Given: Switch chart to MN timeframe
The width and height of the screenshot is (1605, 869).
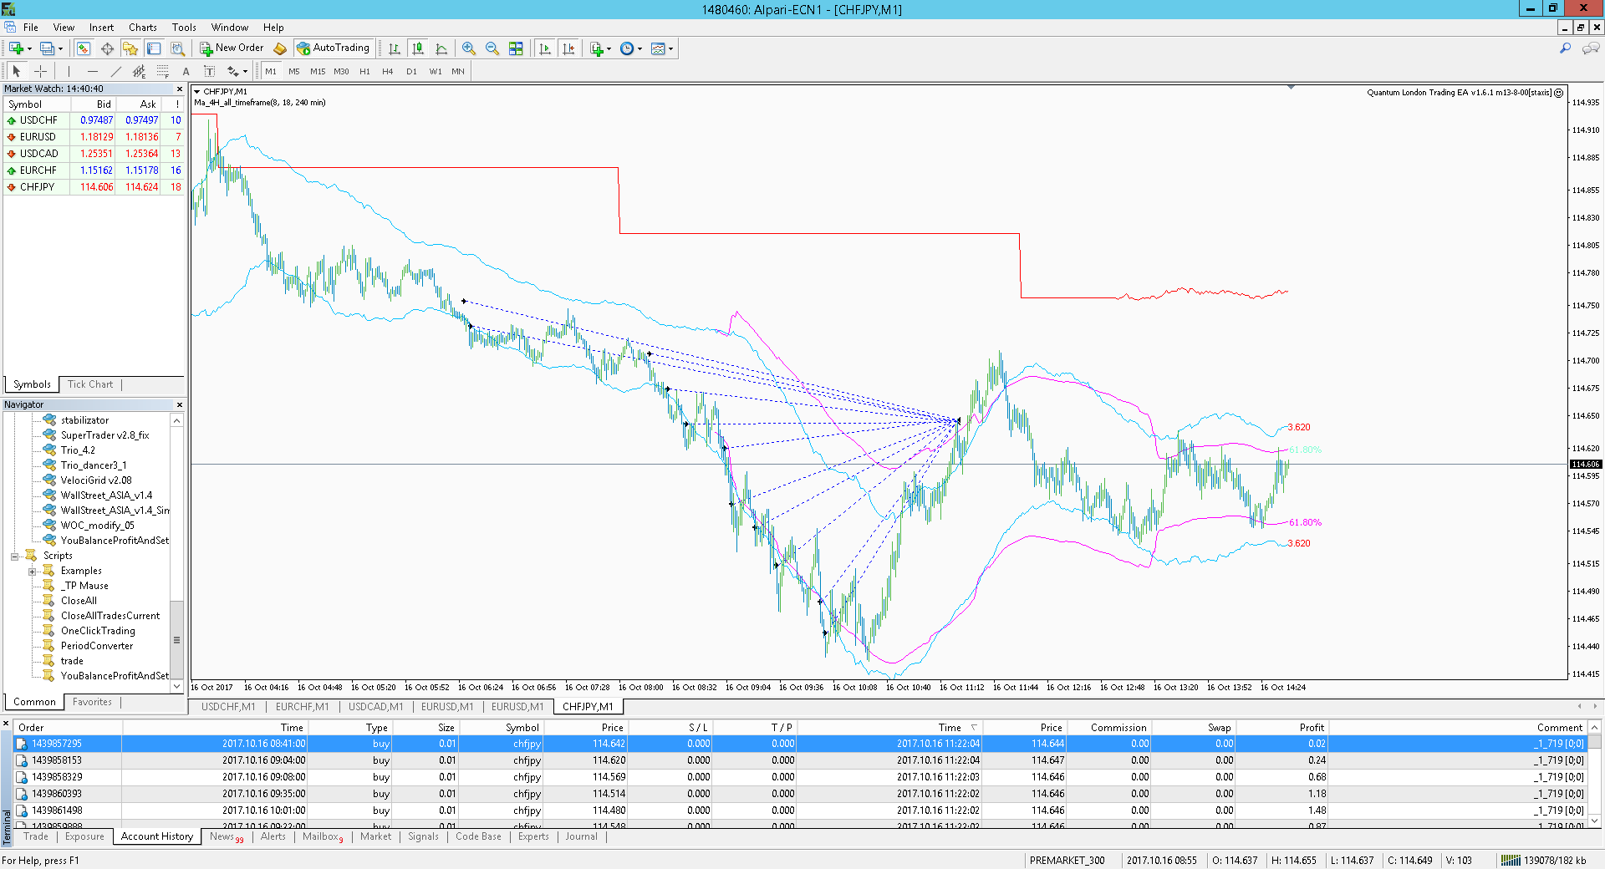Looking at the screenshot, I should point(458,71).
